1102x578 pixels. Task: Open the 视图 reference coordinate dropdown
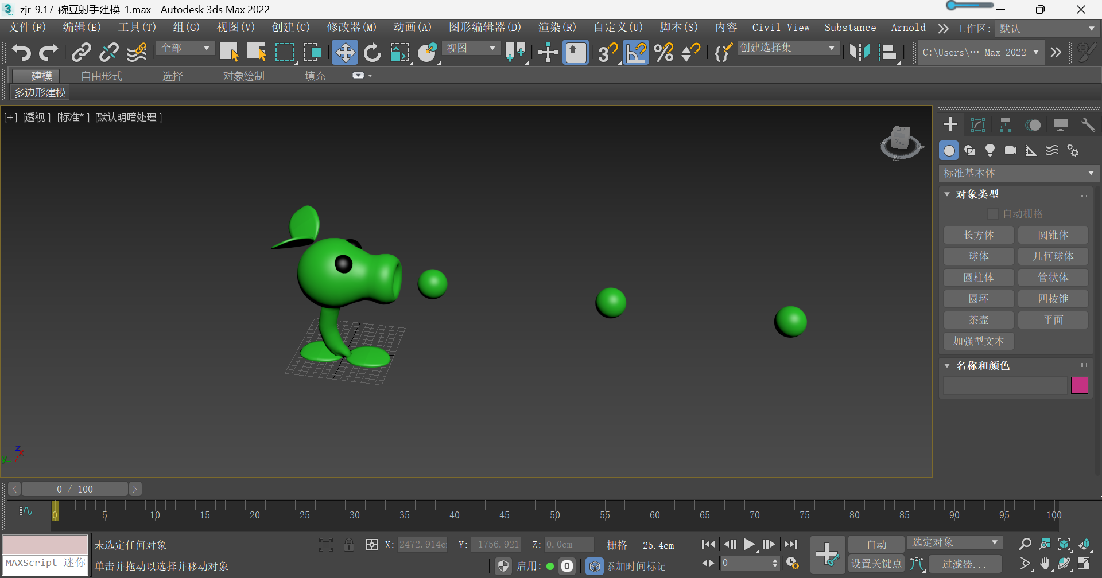471,48
